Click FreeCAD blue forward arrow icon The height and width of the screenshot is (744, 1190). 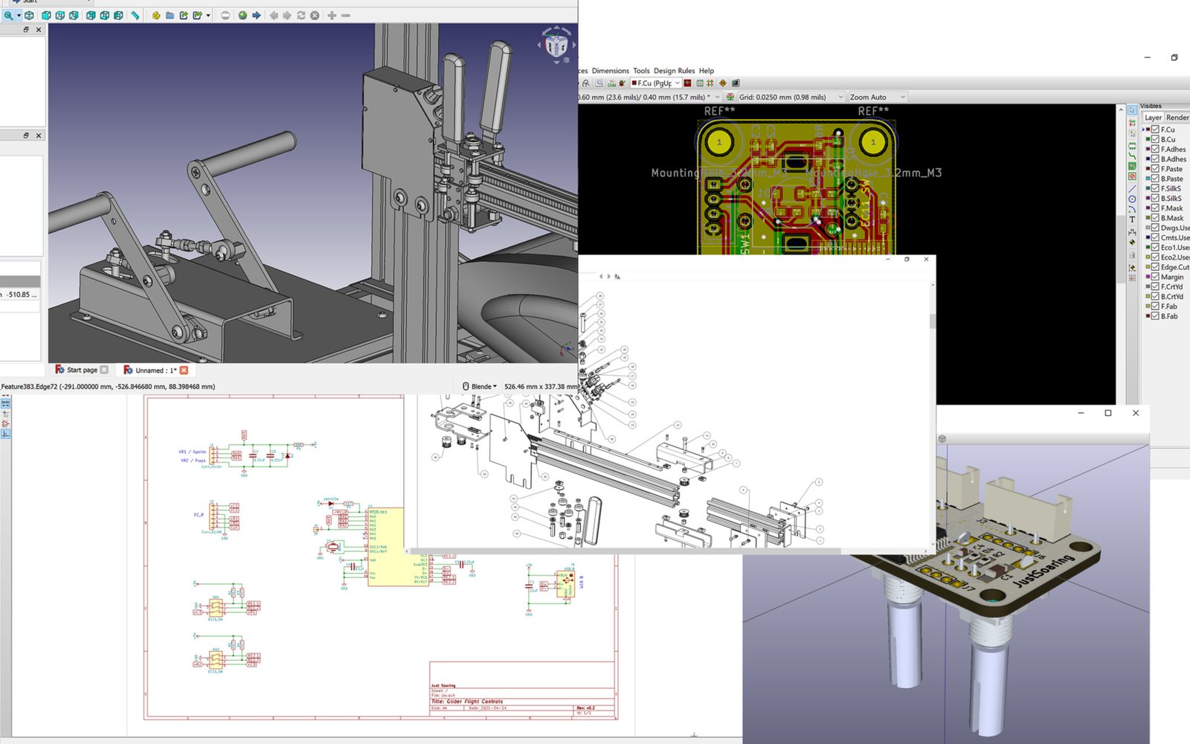click(256, 15)
